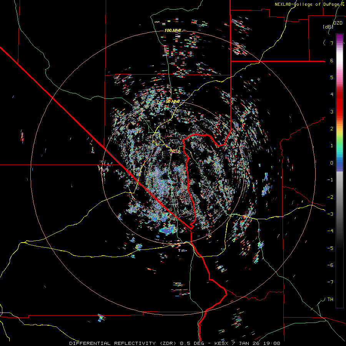Click the -7 value on the color scale

(330, 282)
